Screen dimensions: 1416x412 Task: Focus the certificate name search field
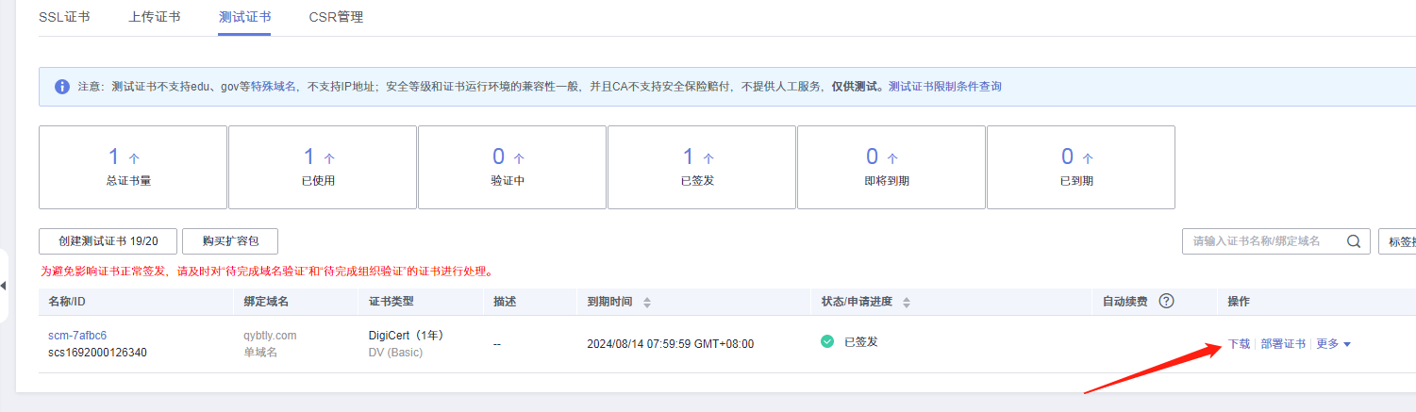tap(1259, 241)
